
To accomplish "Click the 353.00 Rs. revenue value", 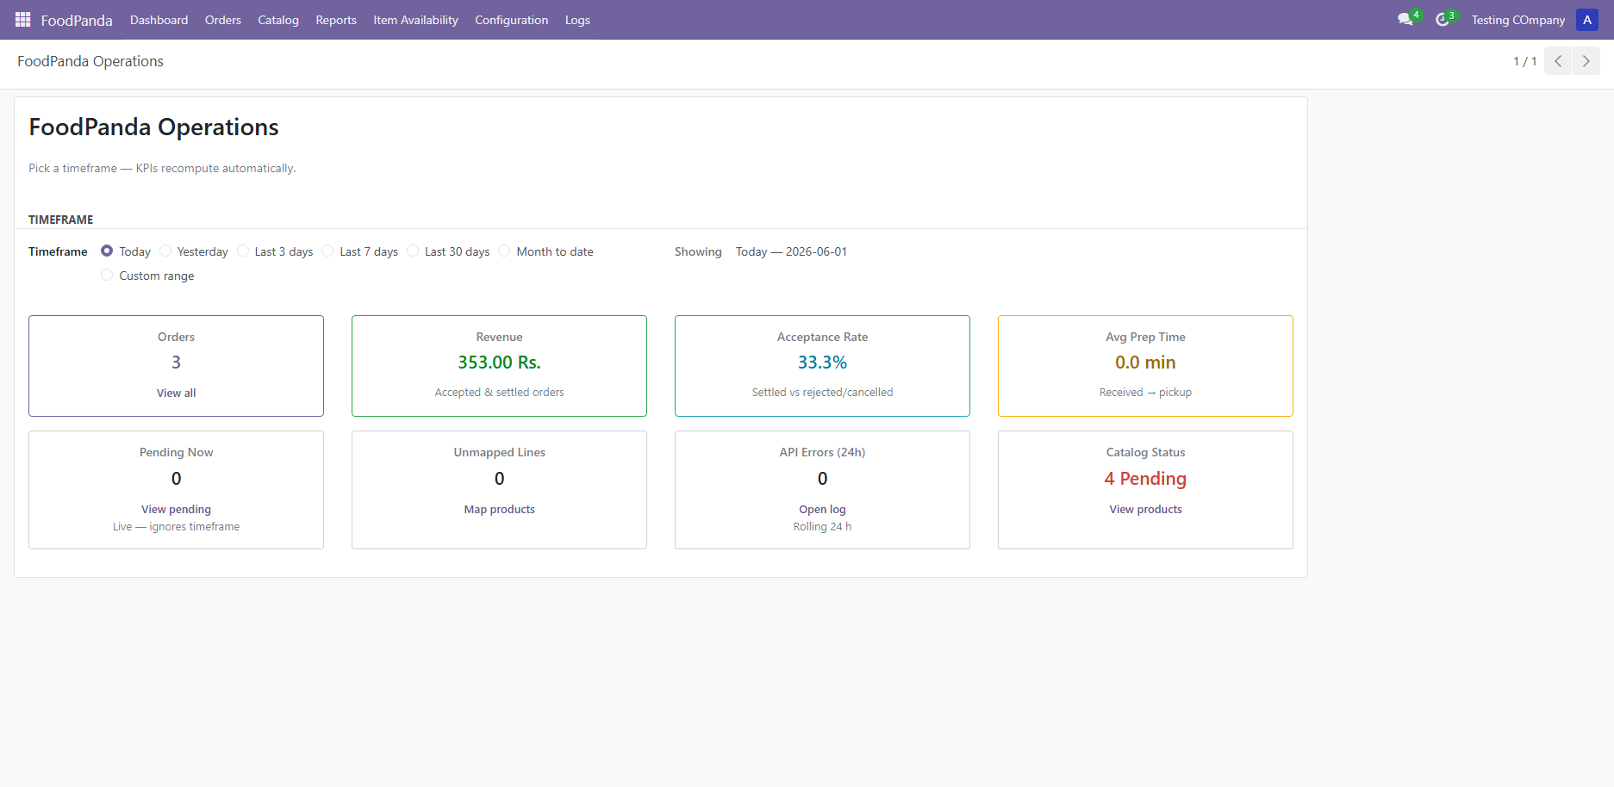I will (x=500, y=363).
